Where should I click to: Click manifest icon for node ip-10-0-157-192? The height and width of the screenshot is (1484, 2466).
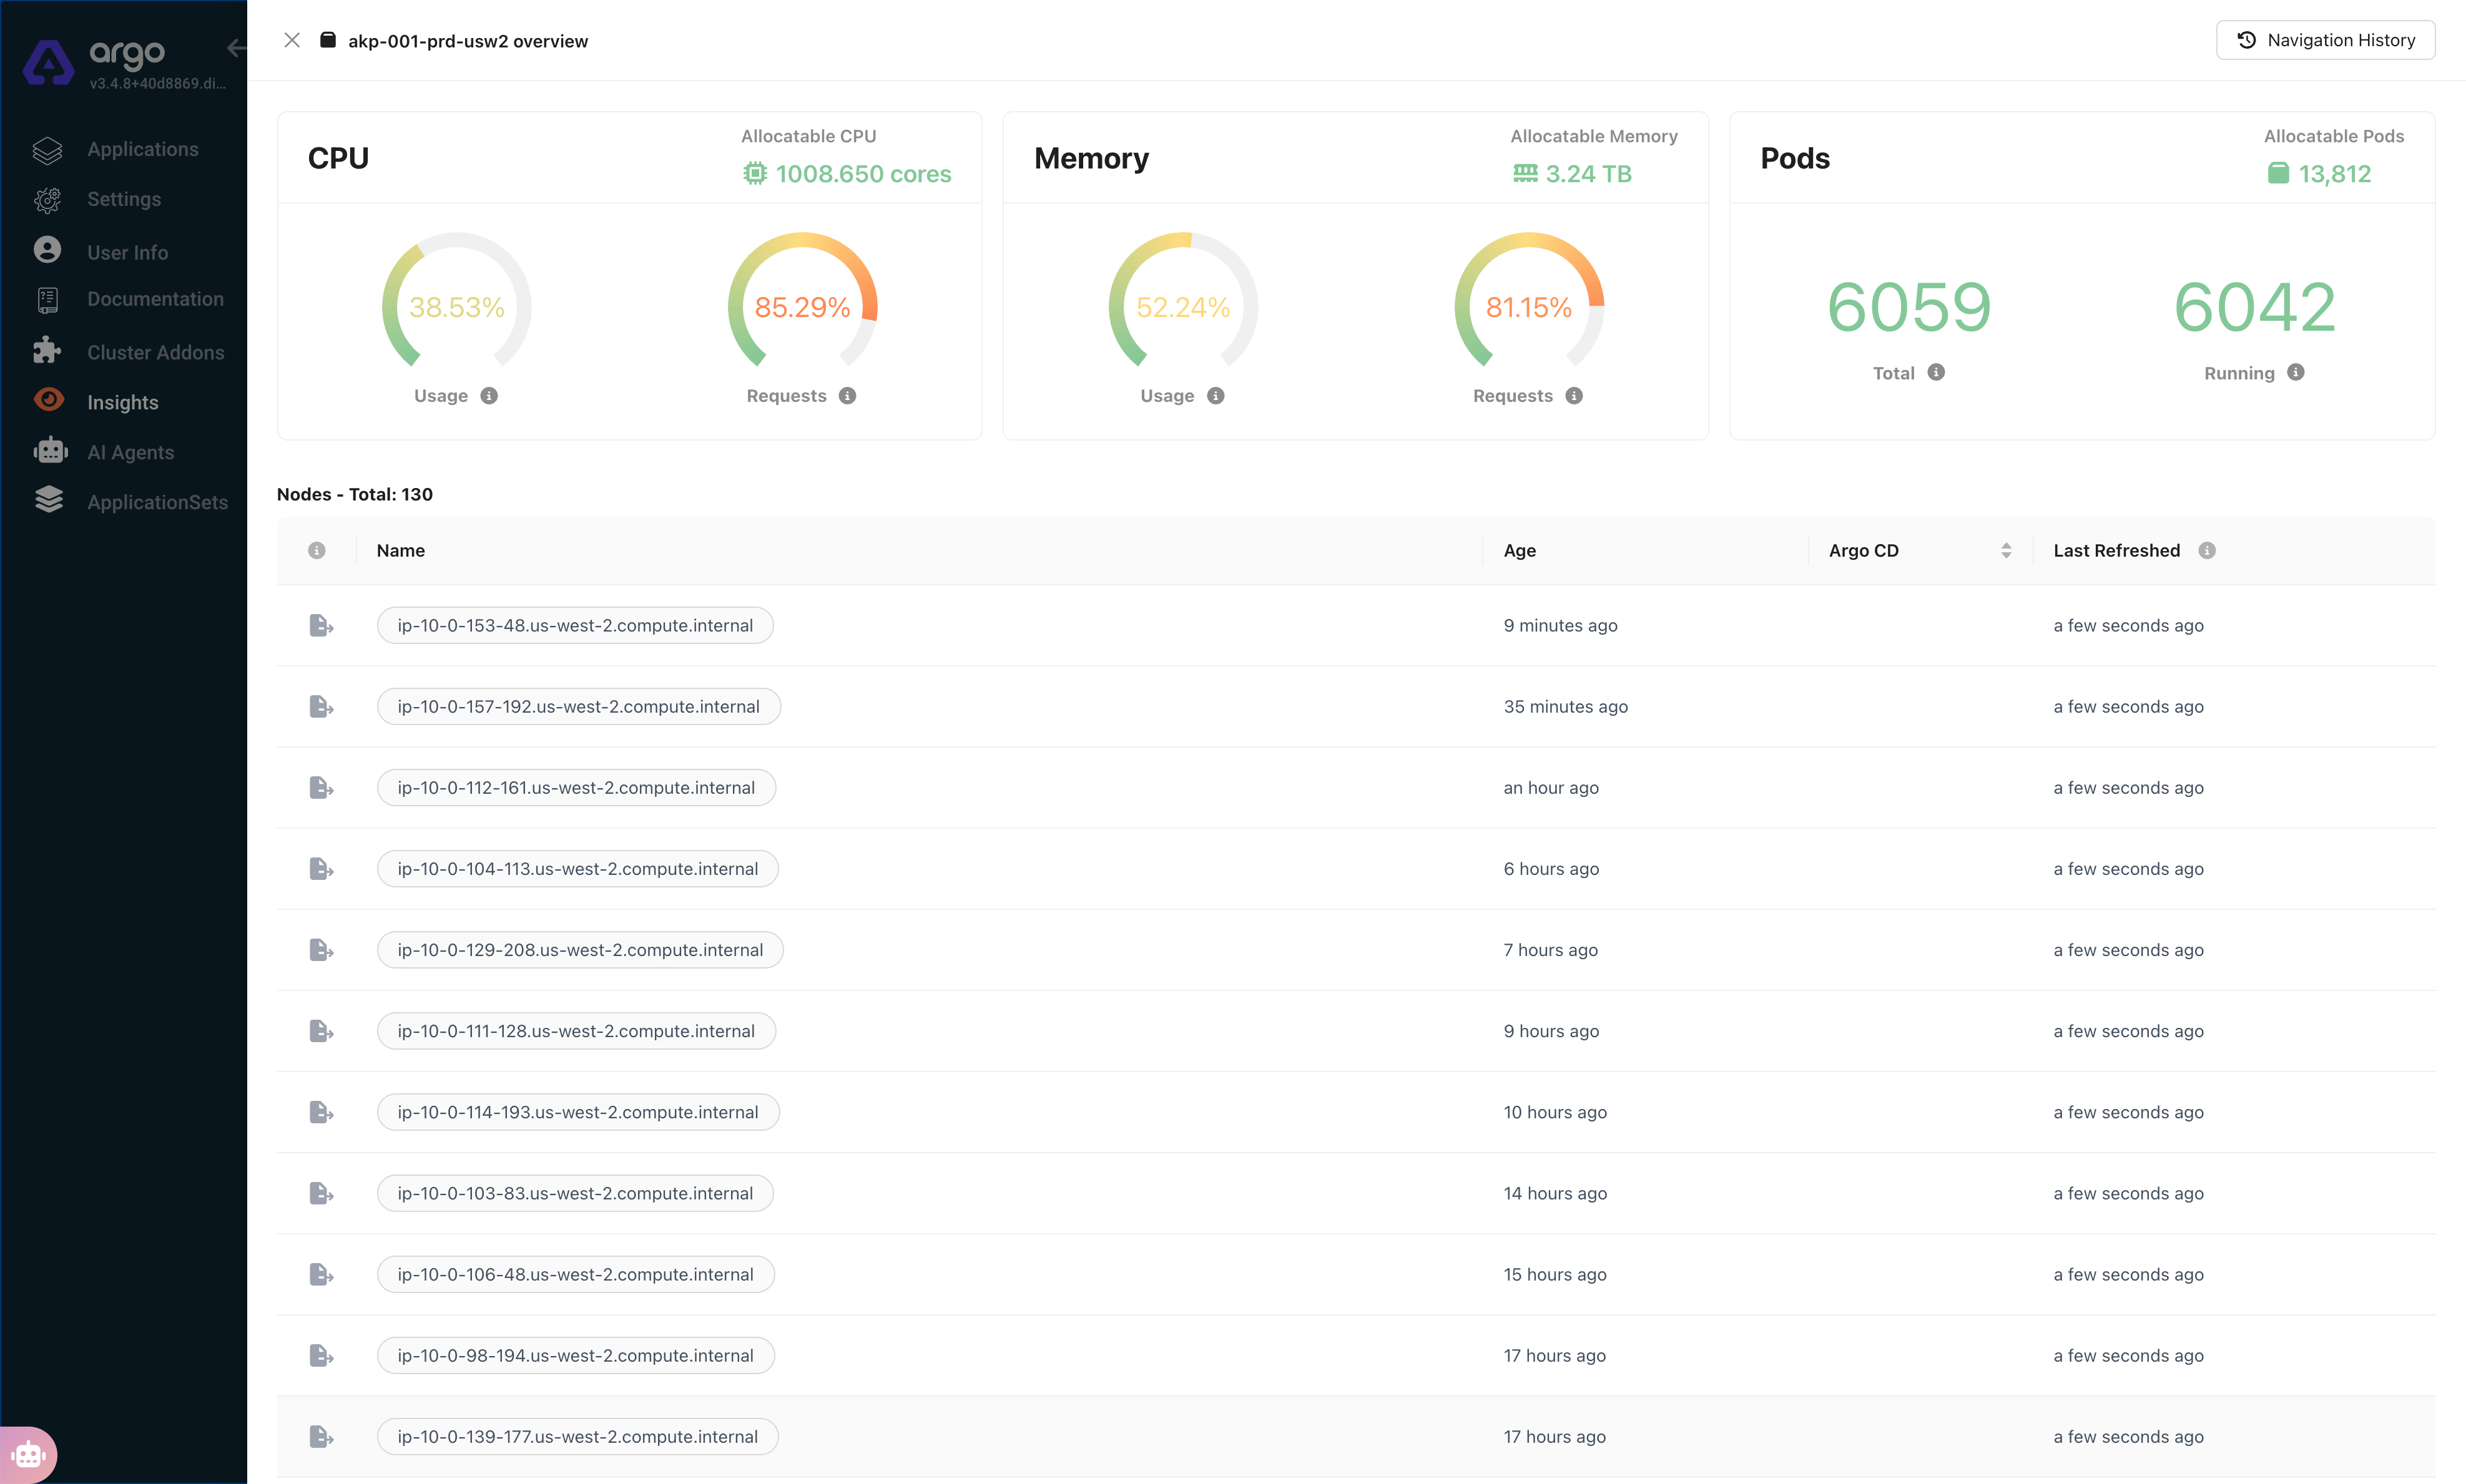tap(321, 706)
